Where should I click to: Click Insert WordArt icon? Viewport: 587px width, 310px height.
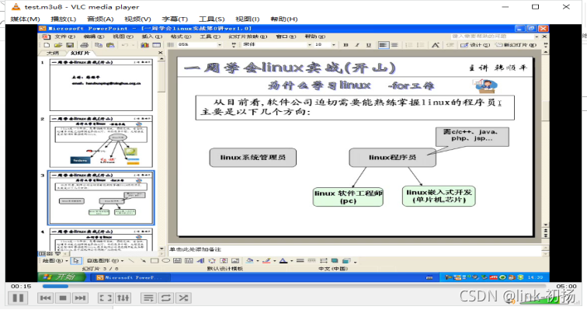pyautogui.click(x=200, y=260)
